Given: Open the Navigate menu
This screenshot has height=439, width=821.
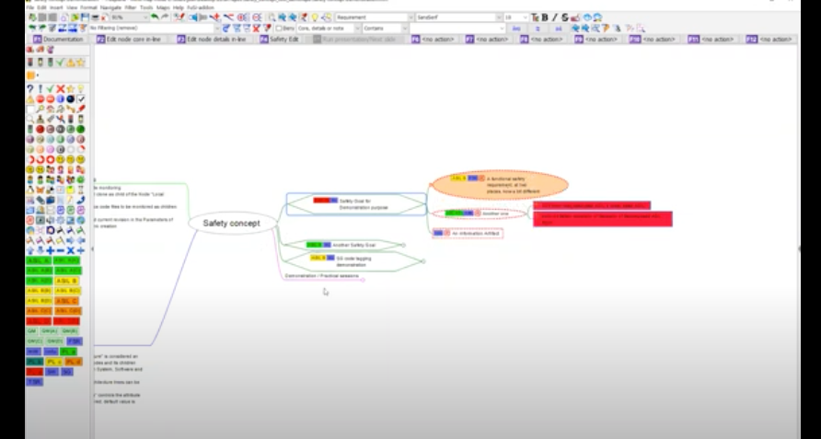Looking at the screenshot, I should point(110,6).
